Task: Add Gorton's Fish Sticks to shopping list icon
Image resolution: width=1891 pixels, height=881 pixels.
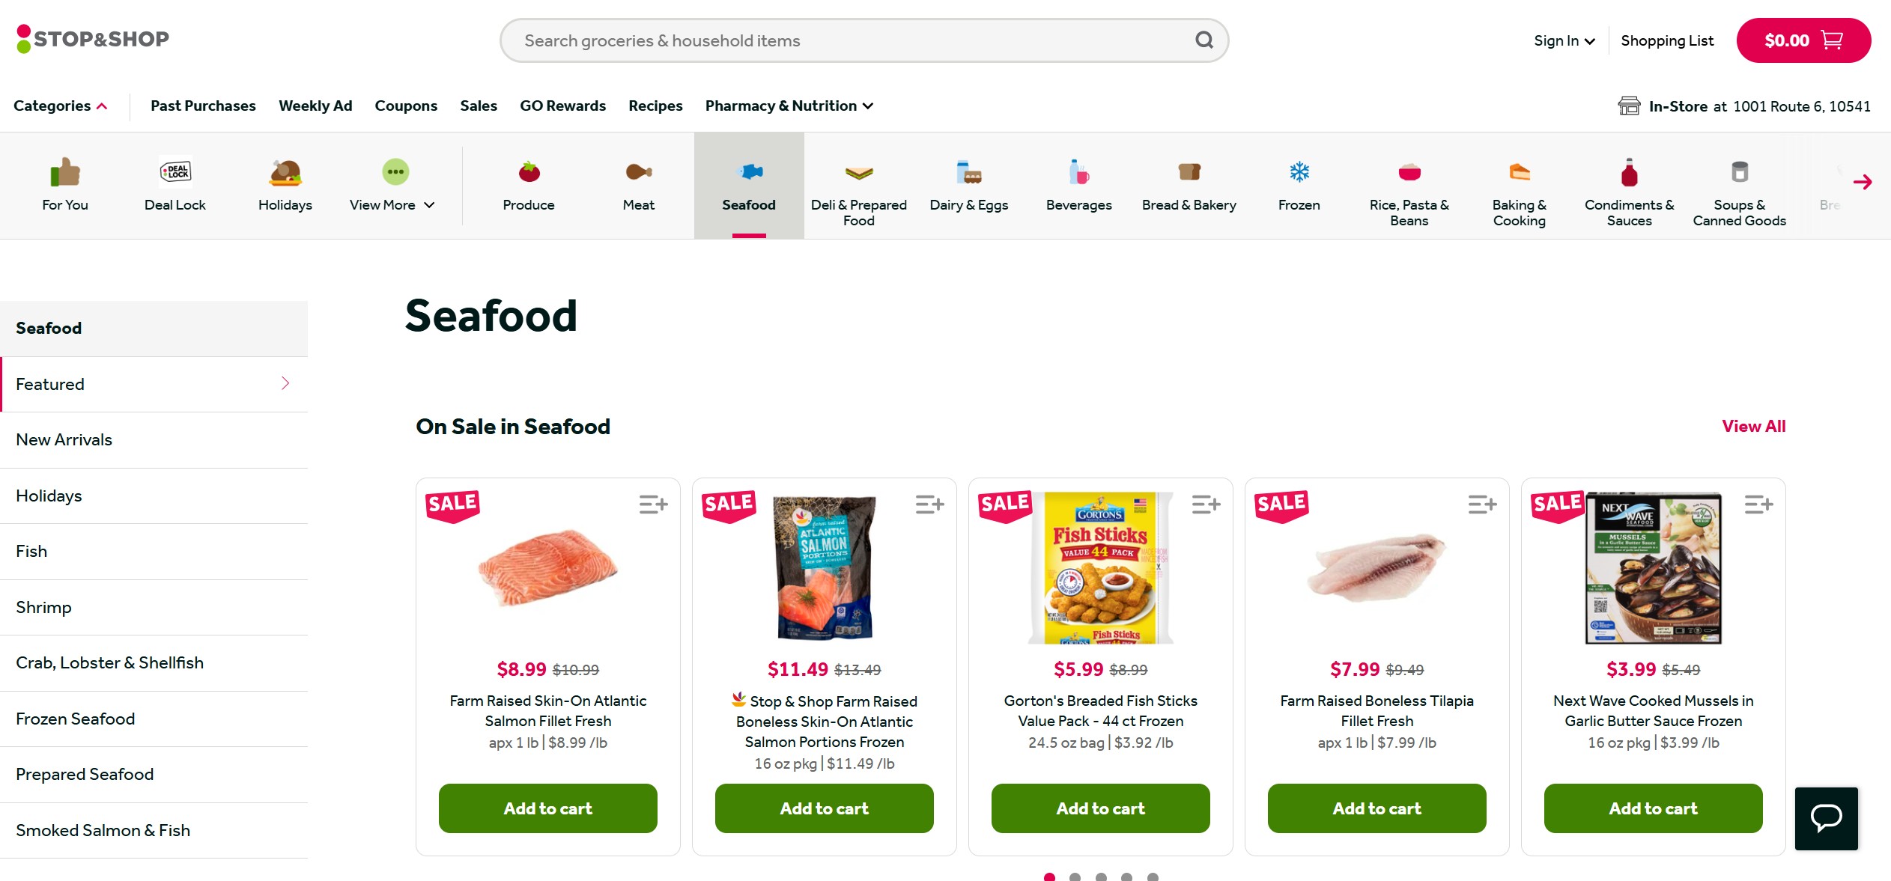Action: point(1206,504)
